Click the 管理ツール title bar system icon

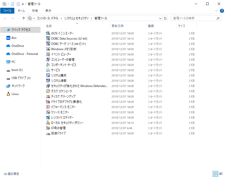click(x=4, y=4)
